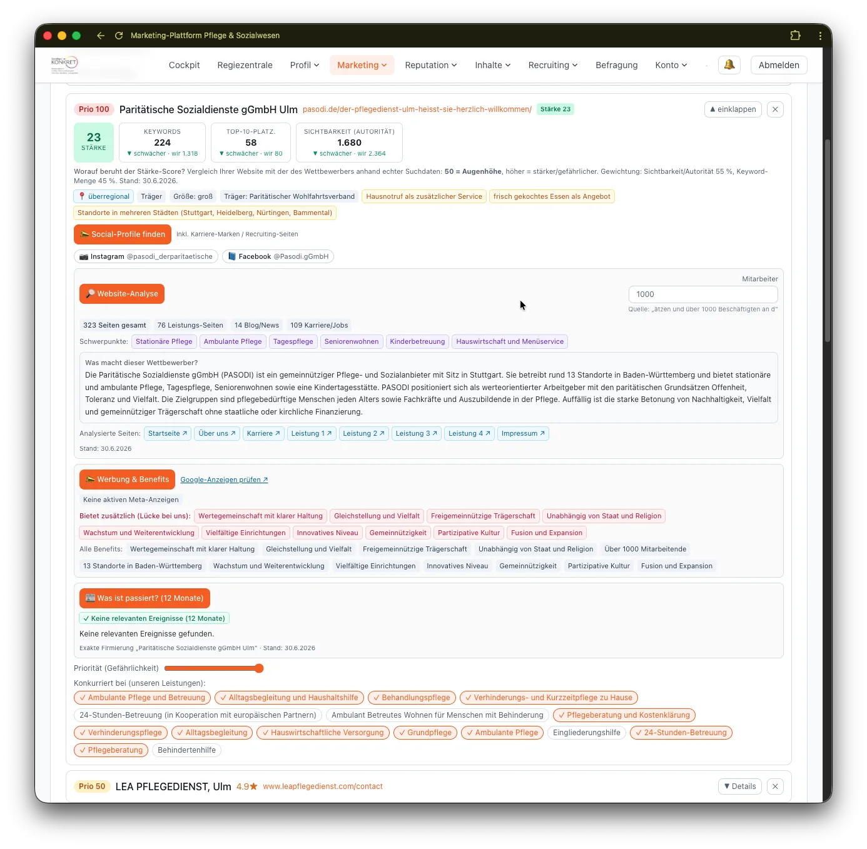Open the Marketing dropdown menu

pyautogui.click(x=362, y=65)
